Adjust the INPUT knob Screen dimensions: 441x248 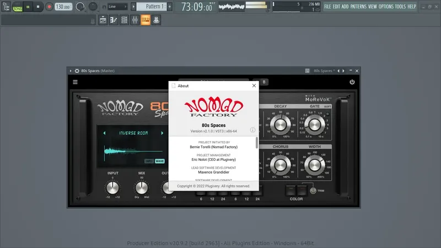[x=112, y=188]
